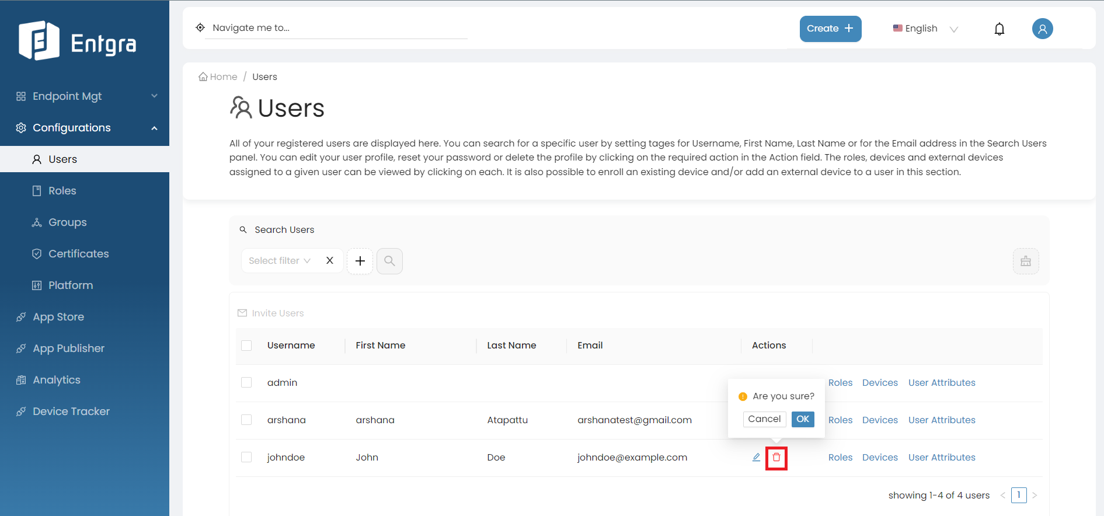Select the arshana row checkbox
Viewport: 1104px width, 516px height.
point(246,420)
